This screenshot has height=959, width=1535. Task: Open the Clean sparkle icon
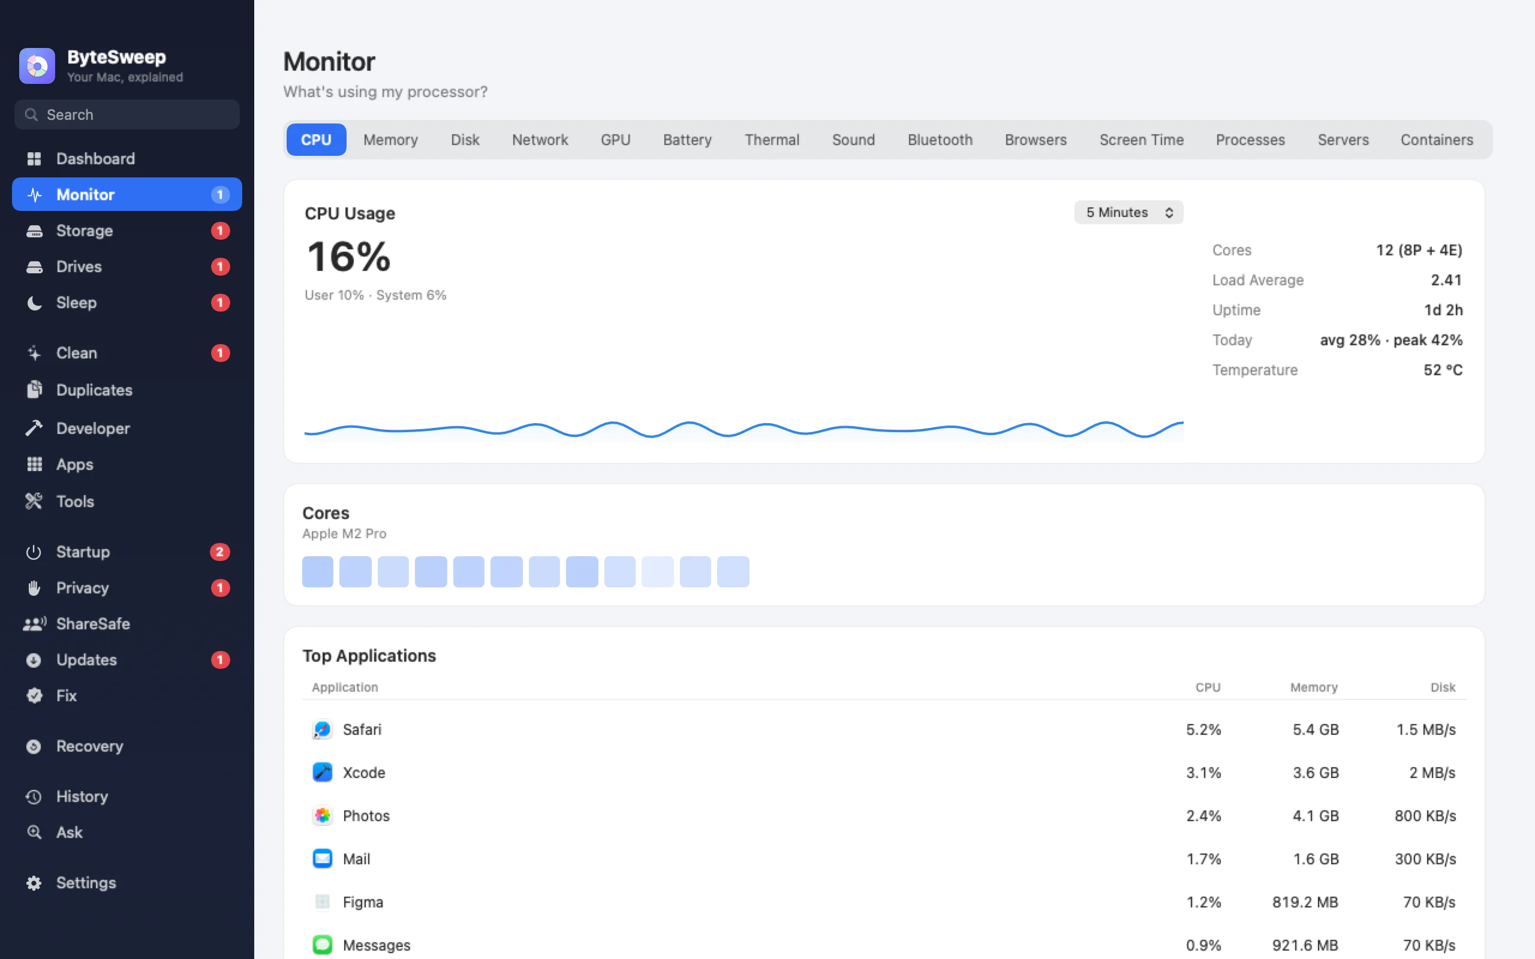pyautogui.click(x=34, y=353)
